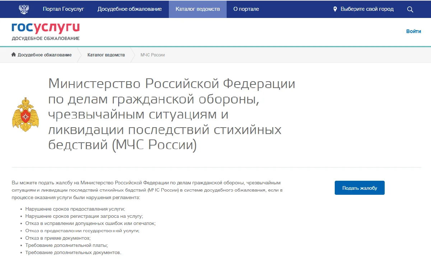This screenshot has height=267, width=431.
Task: Click the Russian coat of arms icon
Action: 24,9
